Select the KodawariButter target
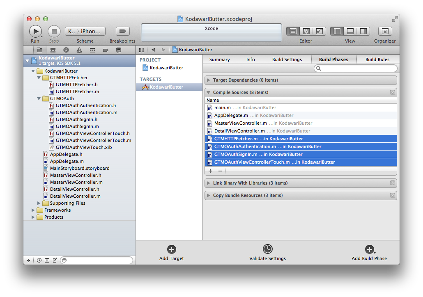Viewport: 423px width, 297px height. (x=170, y=87)
